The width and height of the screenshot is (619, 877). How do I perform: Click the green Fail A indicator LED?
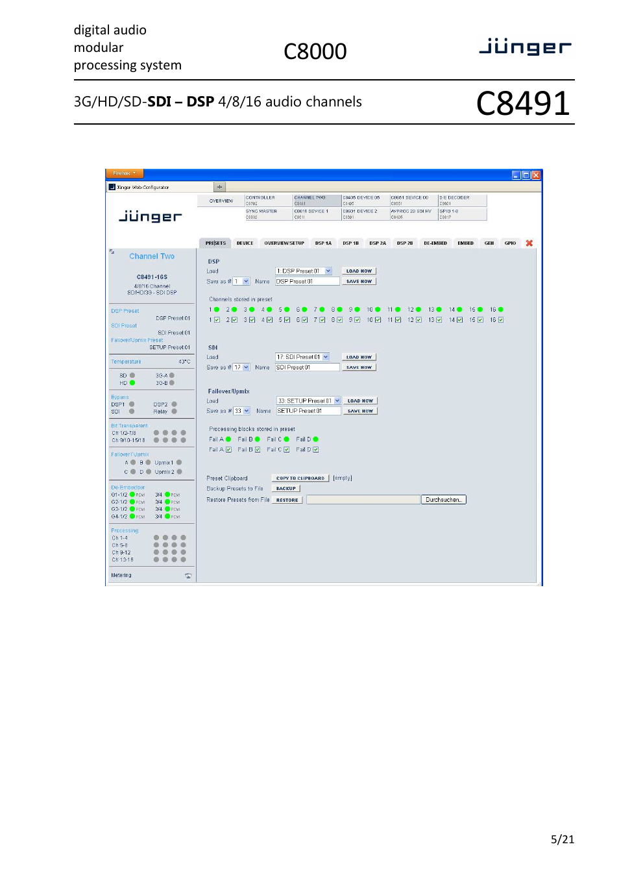[228, 439]
